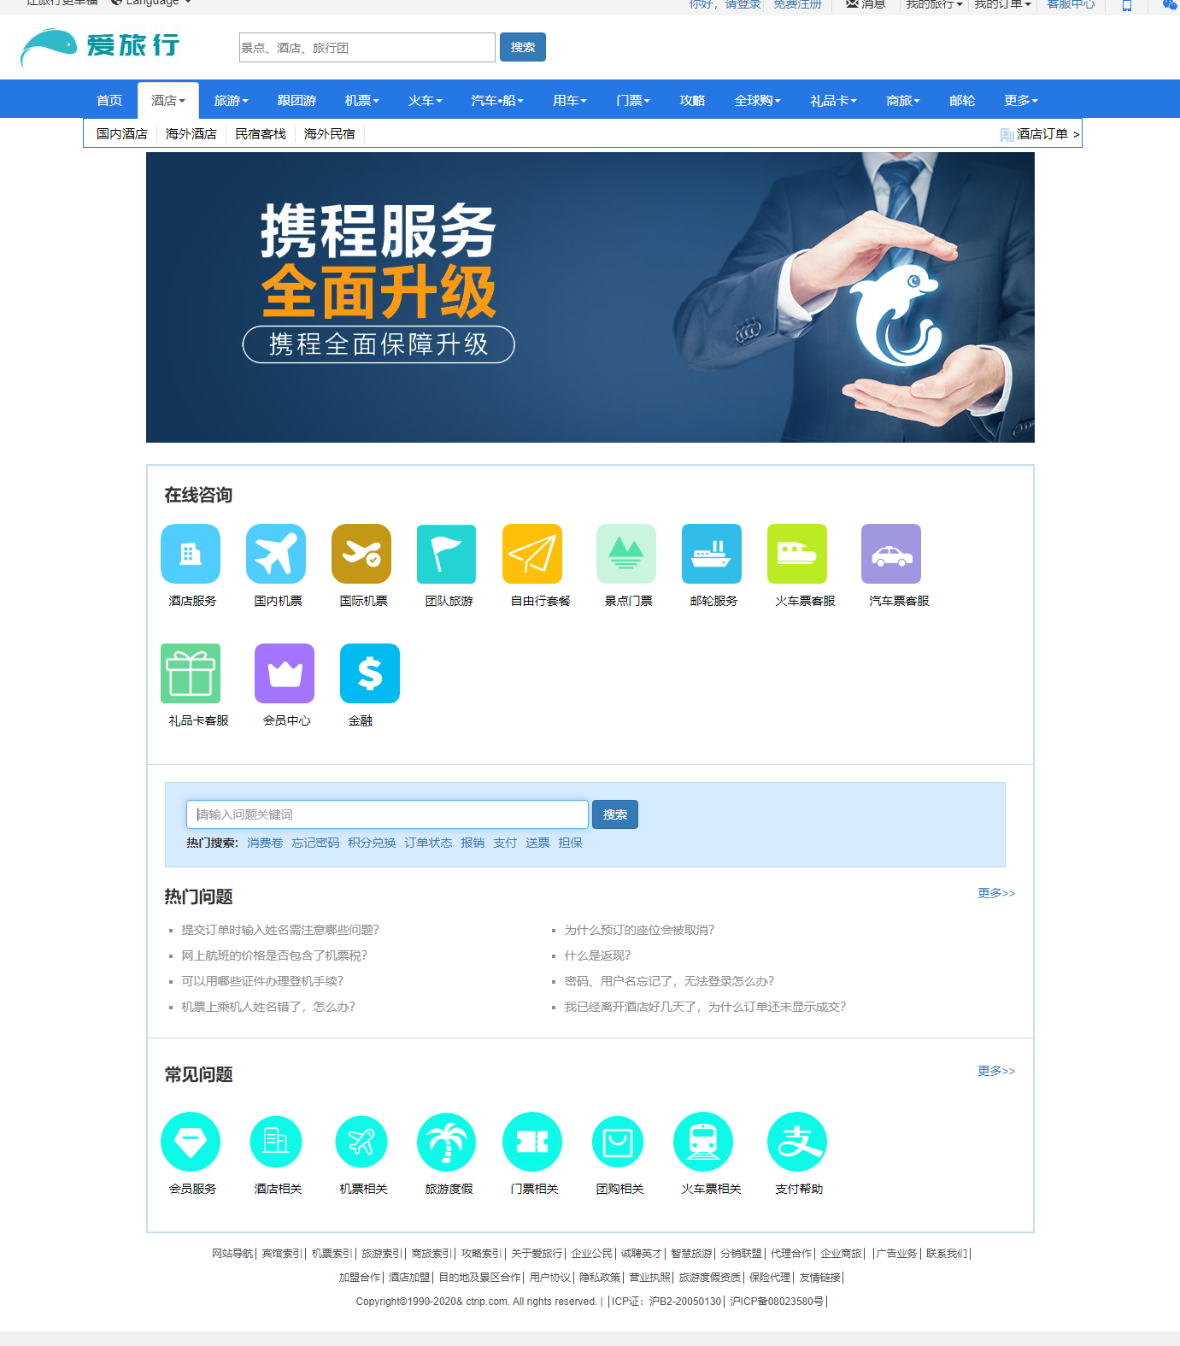This screenshot has width=1180, height=1346.
Task: Open the 邮轮服务 cruise ship icon
Action: pyautogui.click(x=712, y=554)
